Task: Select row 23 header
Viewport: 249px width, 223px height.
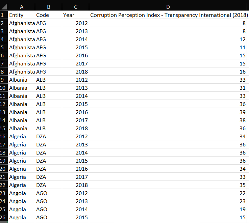Action: tap(4, 193)
